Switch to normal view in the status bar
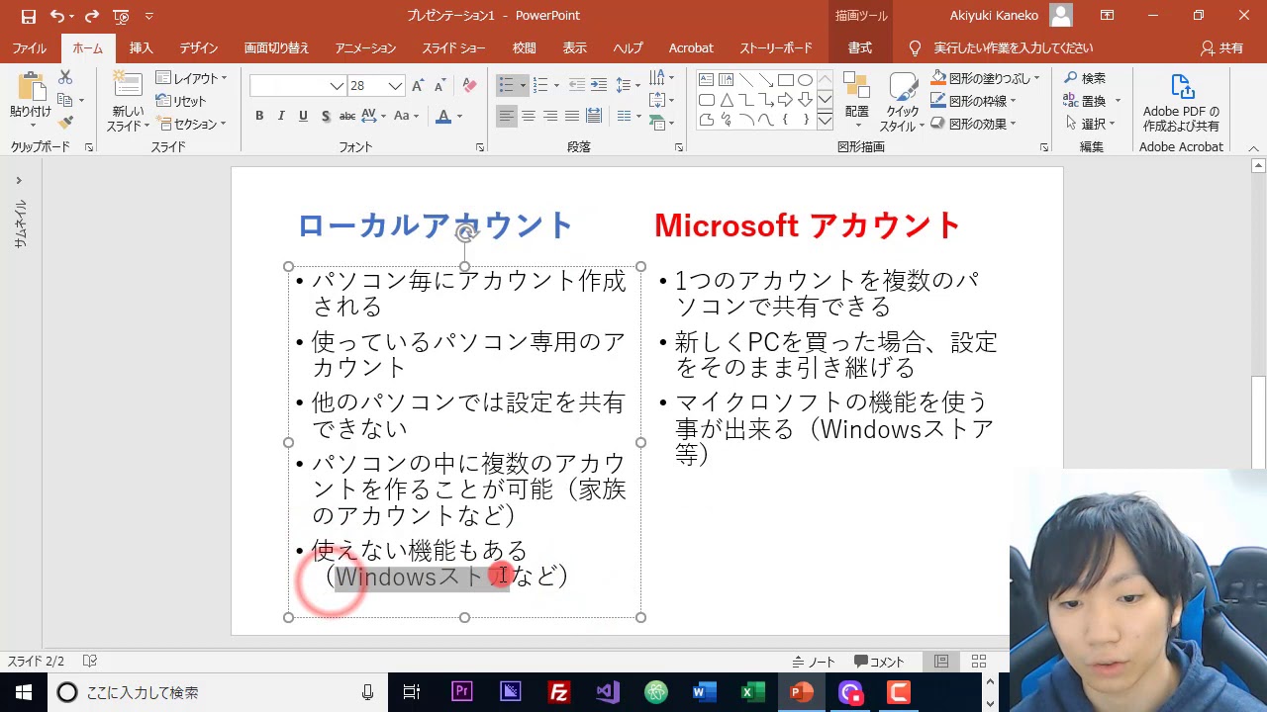Screen dimensions: 1267x712 (941, 662)
